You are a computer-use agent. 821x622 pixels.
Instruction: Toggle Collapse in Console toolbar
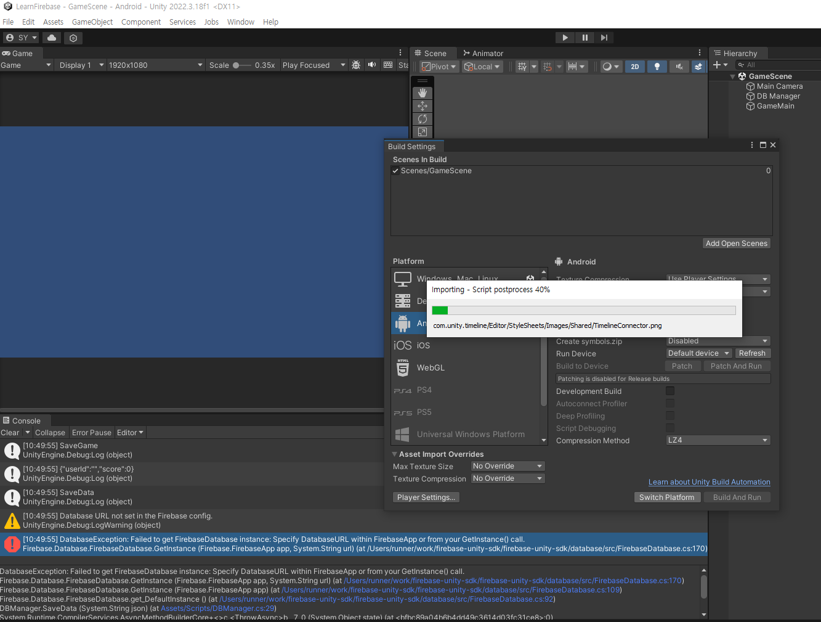click(x=50, y=433)
